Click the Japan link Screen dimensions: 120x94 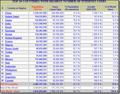(x=9, y=20)
